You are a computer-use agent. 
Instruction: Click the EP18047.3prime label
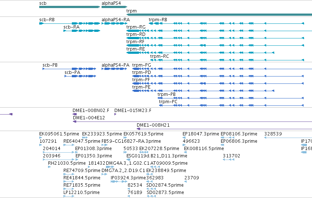[201, 134]
